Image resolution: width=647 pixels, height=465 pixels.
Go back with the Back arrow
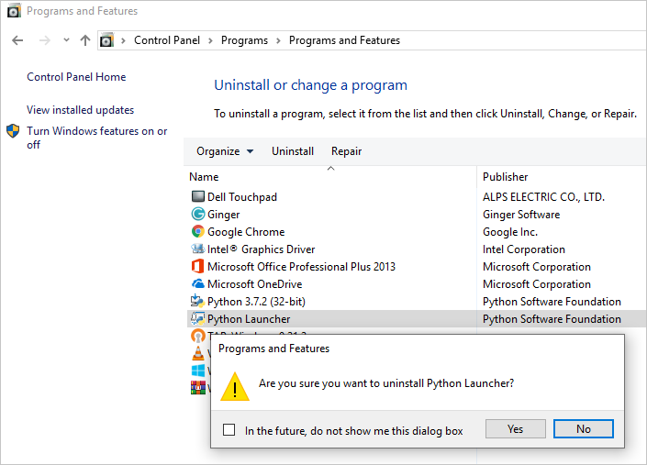coord(17,40)
